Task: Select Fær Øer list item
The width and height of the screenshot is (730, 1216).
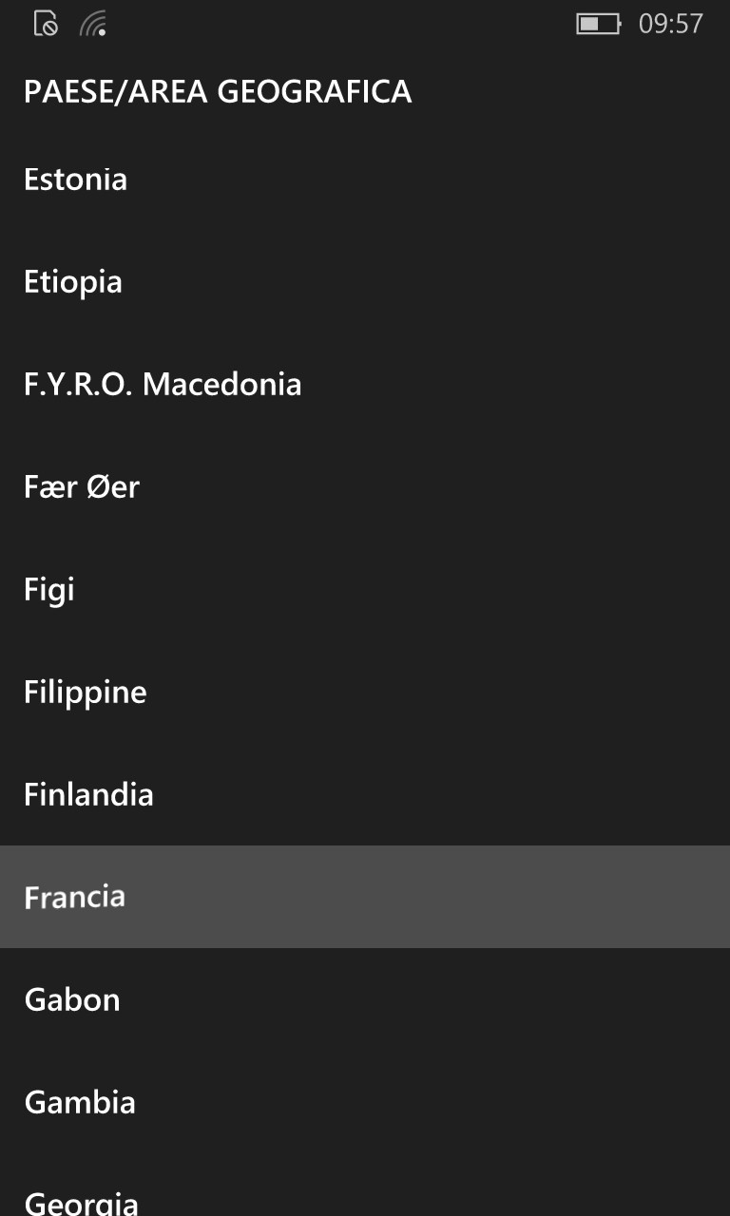Action: (x=365, y=486)
